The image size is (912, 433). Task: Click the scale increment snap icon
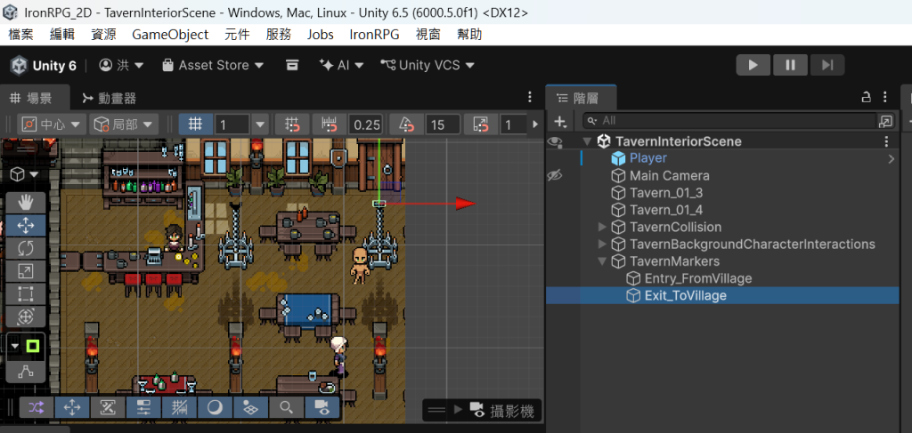click(481, 124)
